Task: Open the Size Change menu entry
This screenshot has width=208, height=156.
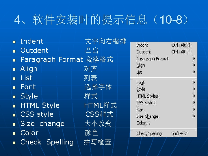Action: tap(164, 116)
